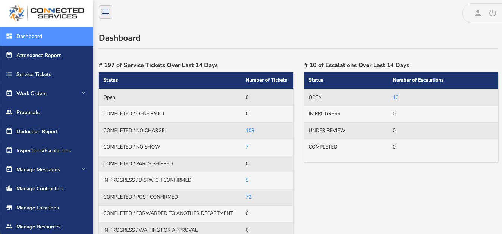Click the Status header in escalations table
This screenshot has height=234, width=502.
(316, 80)
